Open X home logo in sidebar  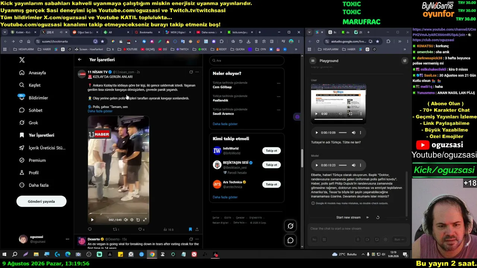pos(22,60)
